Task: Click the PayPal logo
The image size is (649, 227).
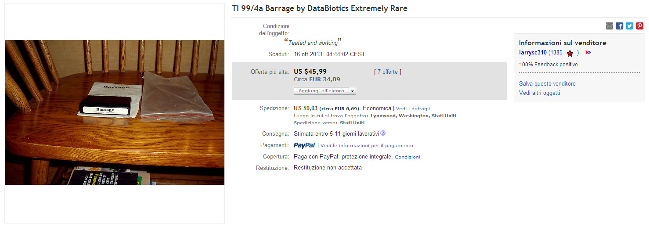Action: point(305,145)
